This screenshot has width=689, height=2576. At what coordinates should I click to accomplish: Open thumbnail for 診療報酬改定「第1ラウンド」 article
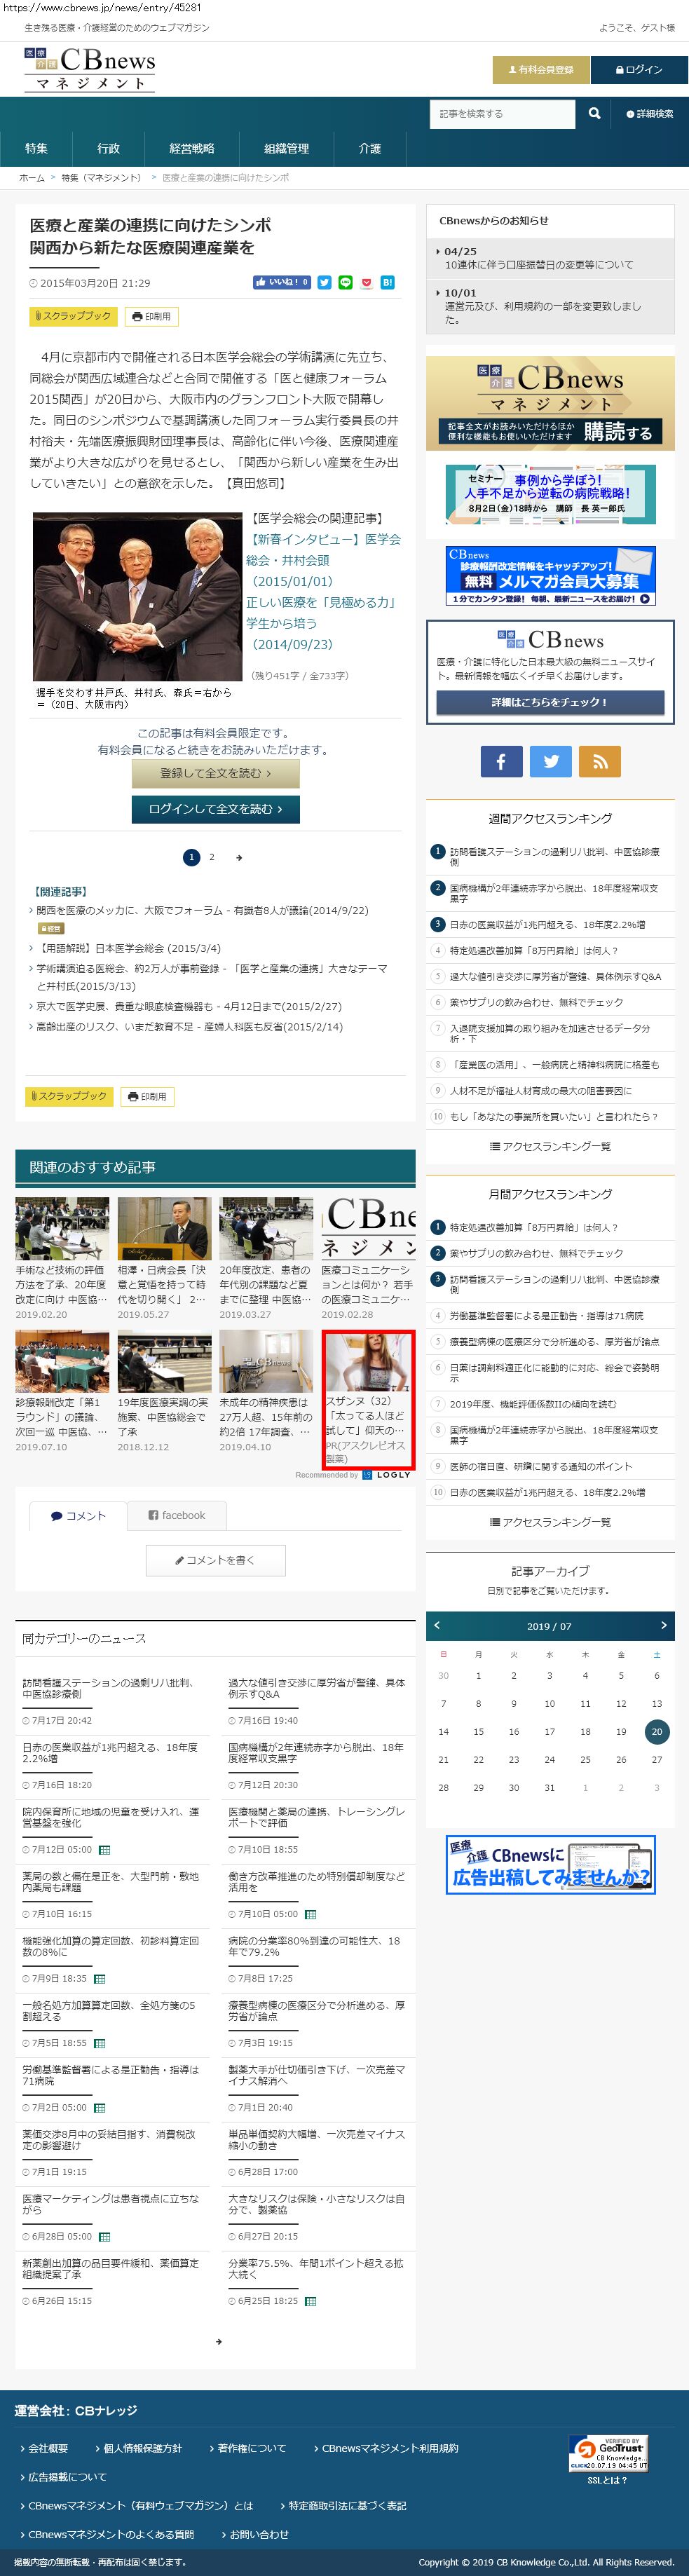click(x=62, y=1361)
